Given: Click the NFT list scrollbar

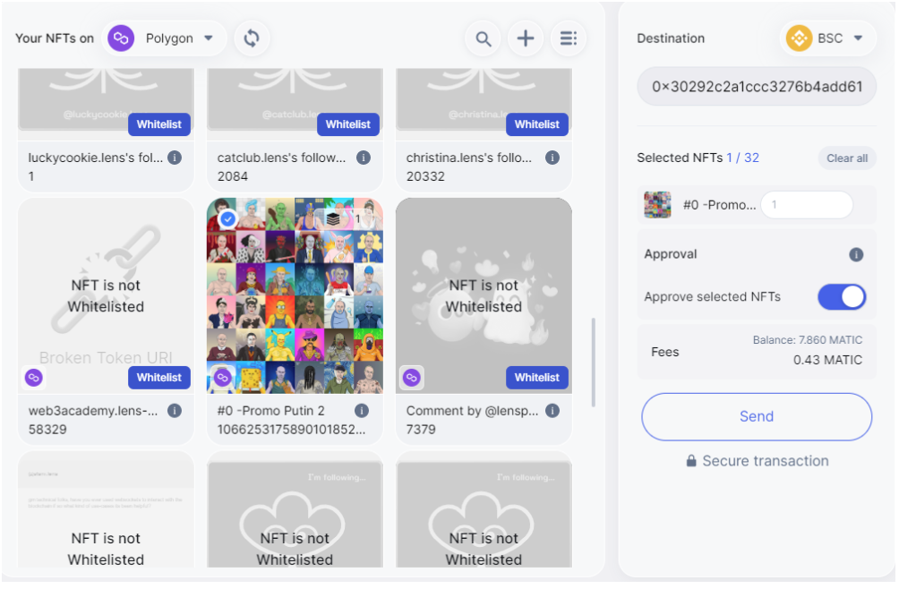Looking at the screenshot, I should (x=594, y=363).
